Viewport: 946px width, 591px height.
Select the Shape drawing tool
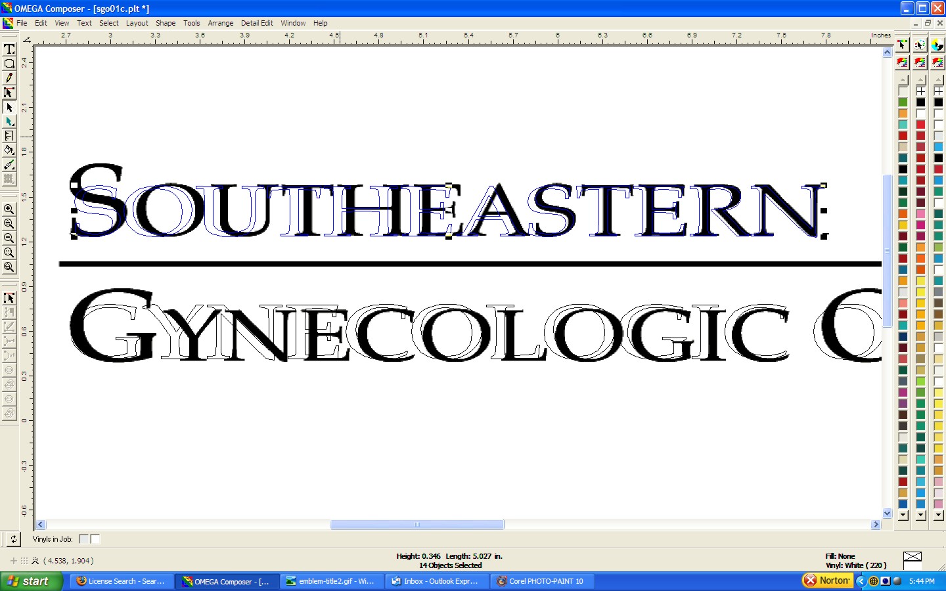click(x=9, y=64)
